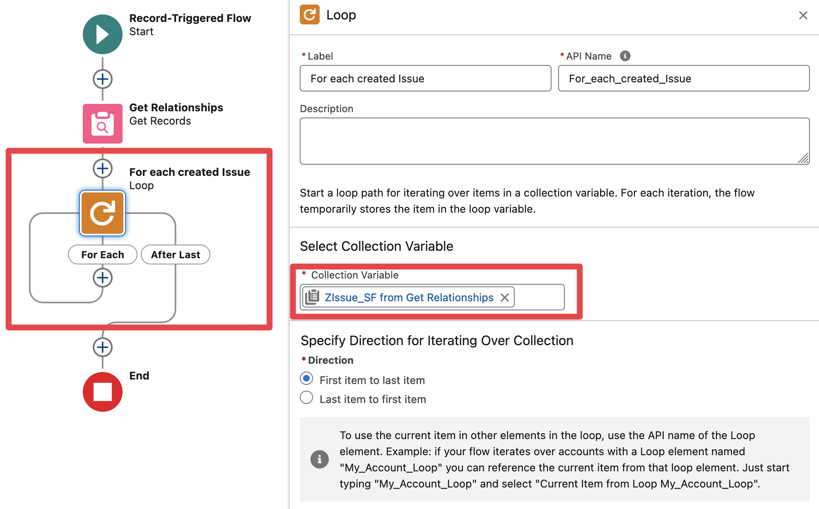Click the Description field resize handle

(x=804, y=159)
